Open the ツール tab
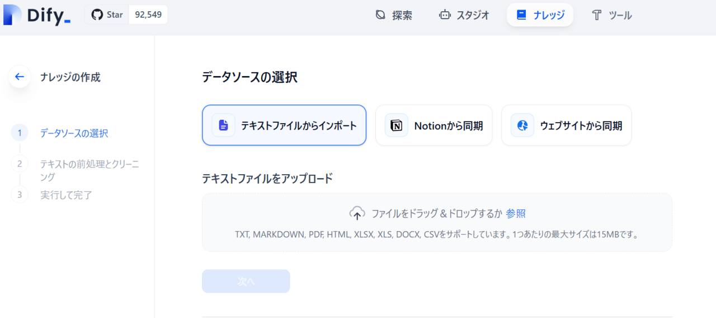The height and width of the screenshot is (318, 716). [611, 15]
